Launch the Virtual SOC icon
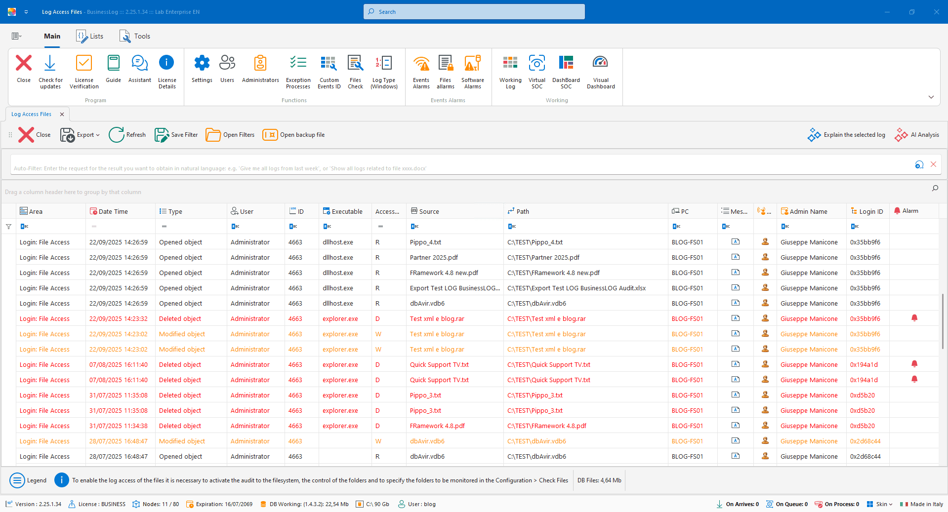This screenshot has height=512, width=948. [x=536, y=63]
